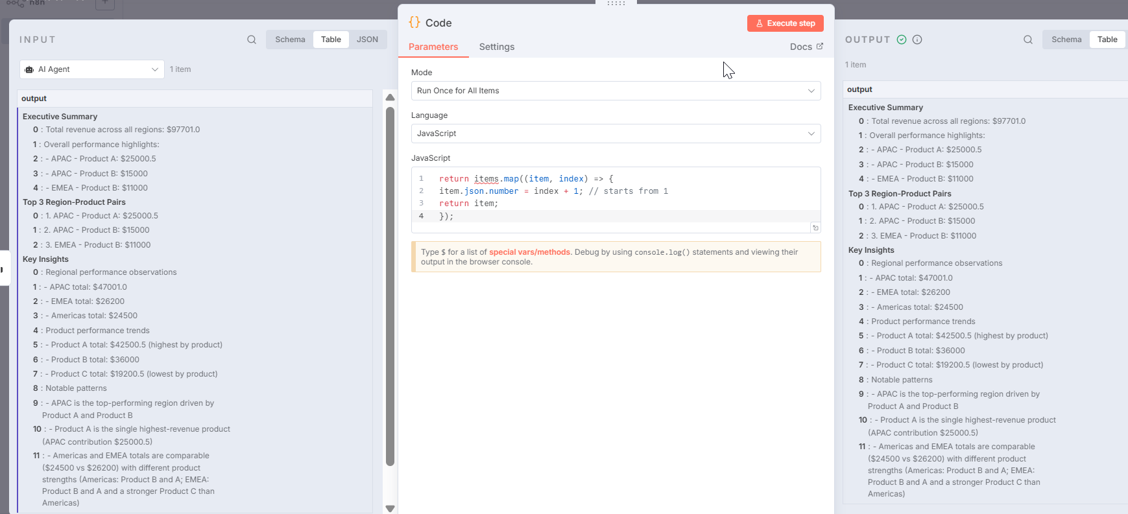
Task: Open the AI Agent input source dropdown
Action: [x=92, y=69]
